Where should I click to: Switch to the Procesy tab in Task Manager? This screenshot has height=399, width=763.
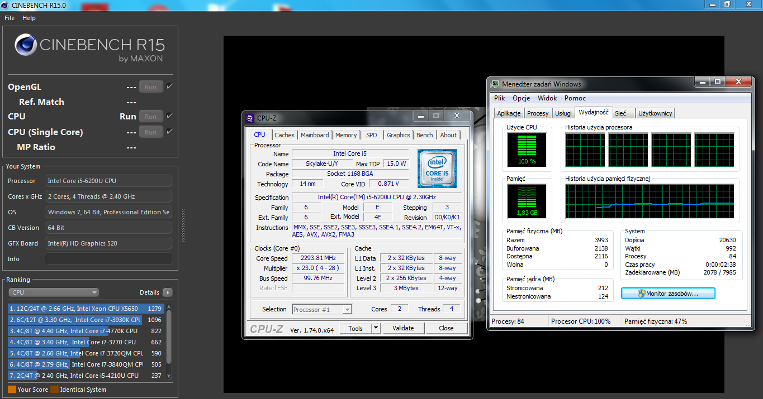(x=538, y=113)
